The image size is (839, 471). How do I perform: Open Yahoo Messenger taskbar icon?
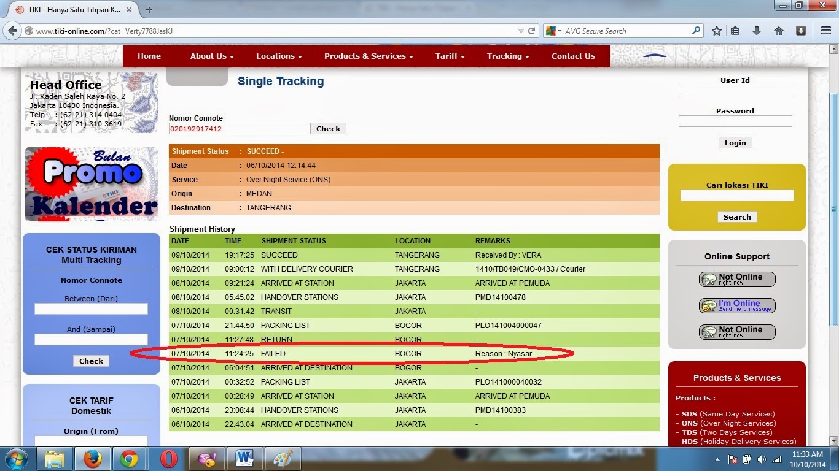click(206, 459)
